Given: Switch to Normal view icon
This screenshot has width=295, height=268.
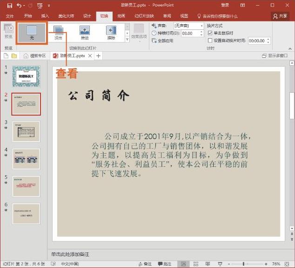Looking at the screenshot, I should [x=183, y=264].
